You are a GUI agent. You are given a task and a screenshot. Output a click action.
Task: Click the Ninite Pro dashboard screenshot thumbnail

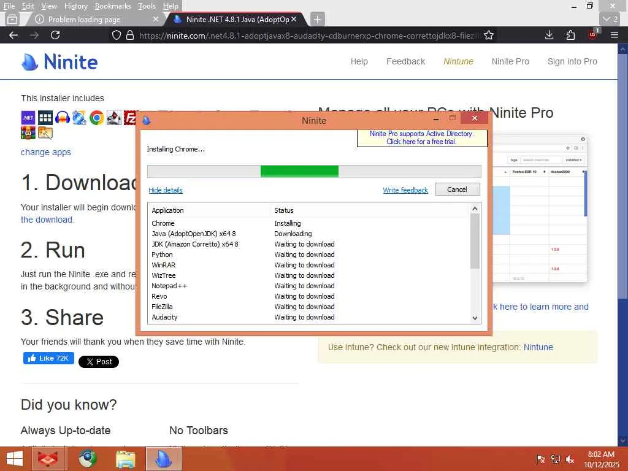(x=540, y=209)
